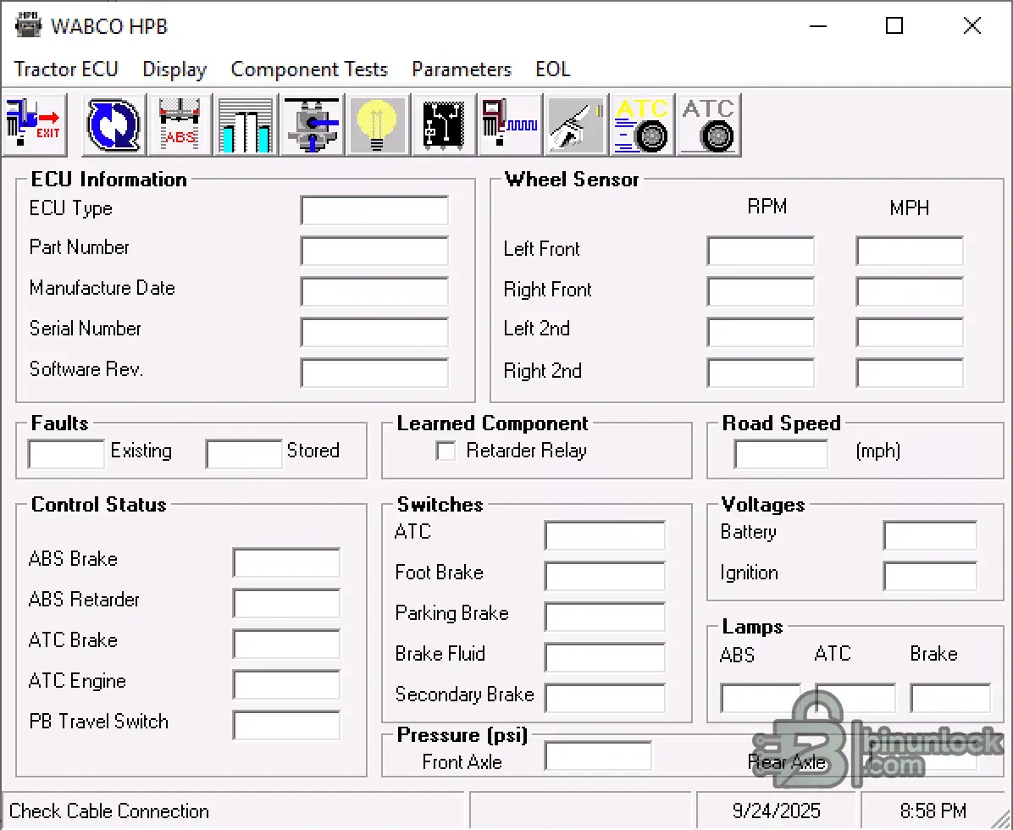
Task: Click the Right Front RPM field
Action: 761,292
